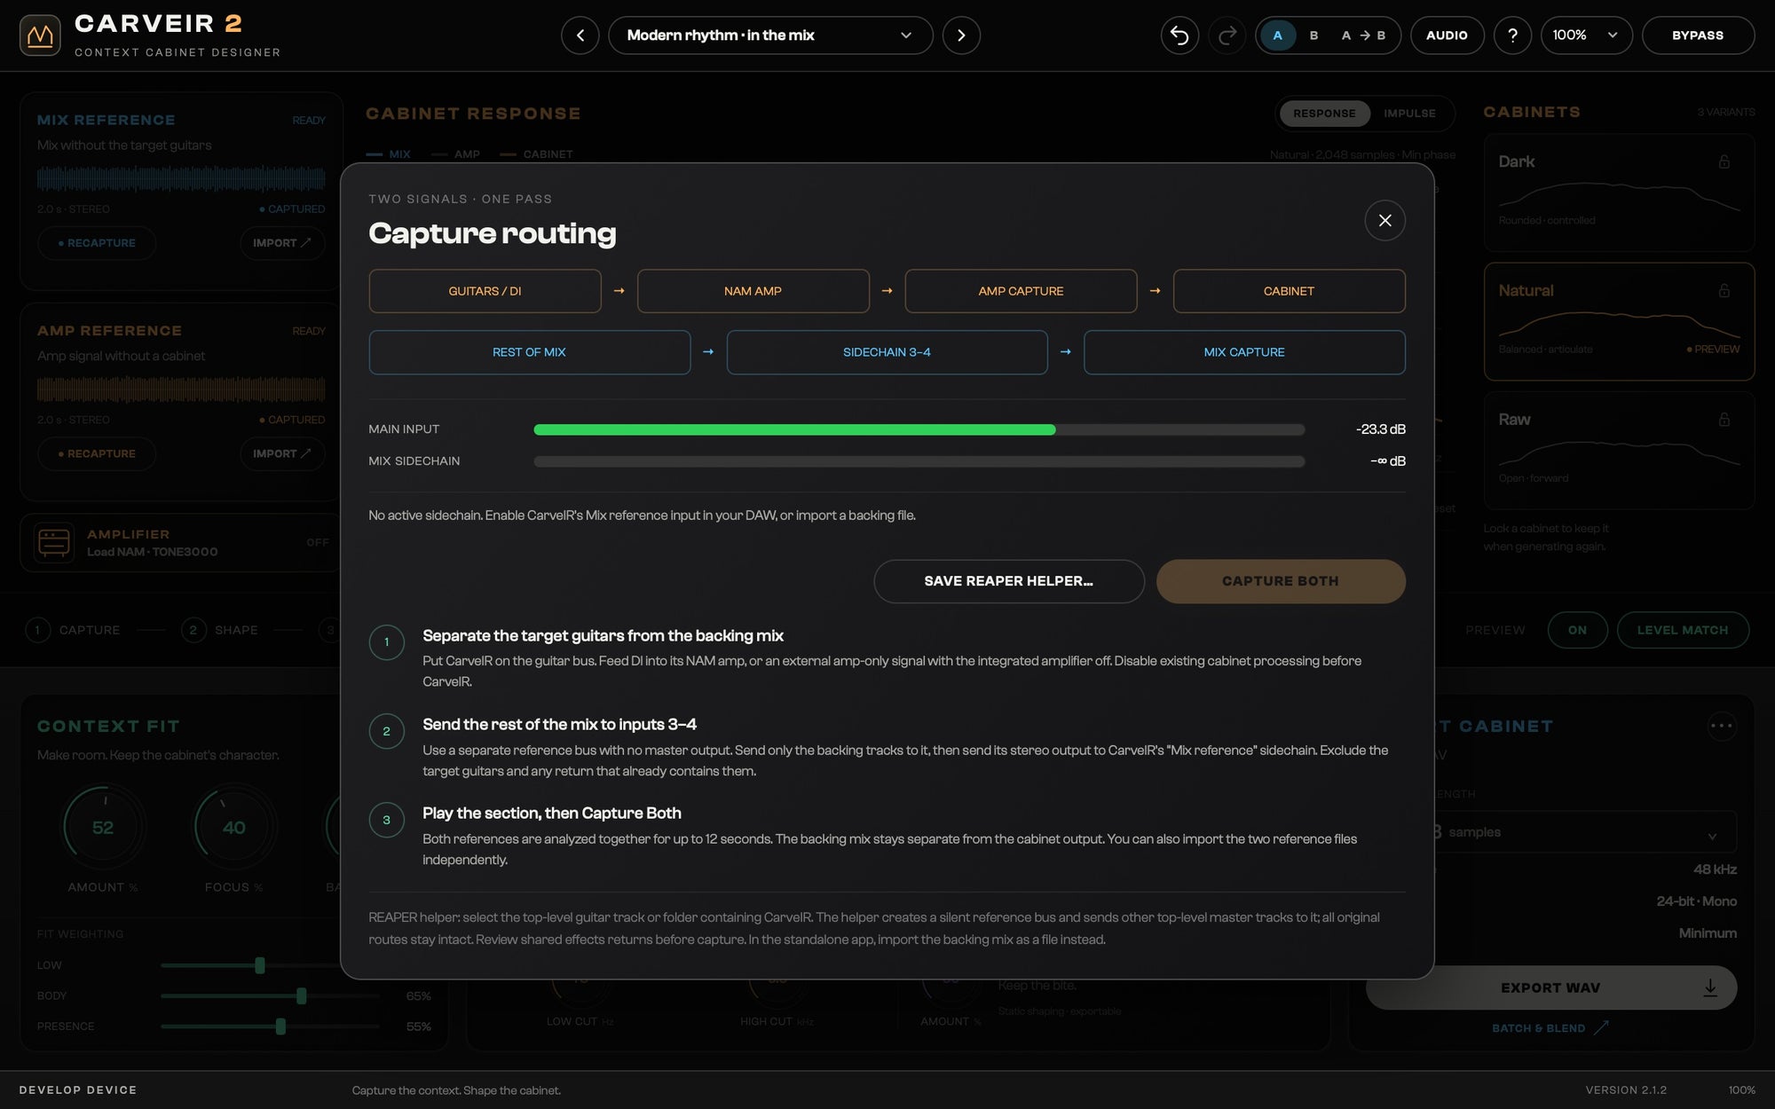Toggle LEVEL MATCH
The image size is (1775, 1109).
(1683, 630)
